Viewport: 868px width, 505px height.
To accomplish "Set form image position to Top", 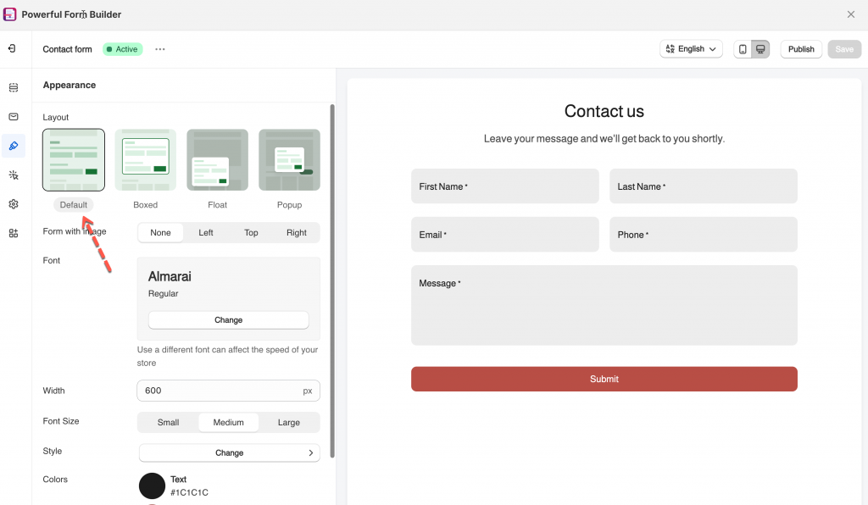I will point(251,233).
